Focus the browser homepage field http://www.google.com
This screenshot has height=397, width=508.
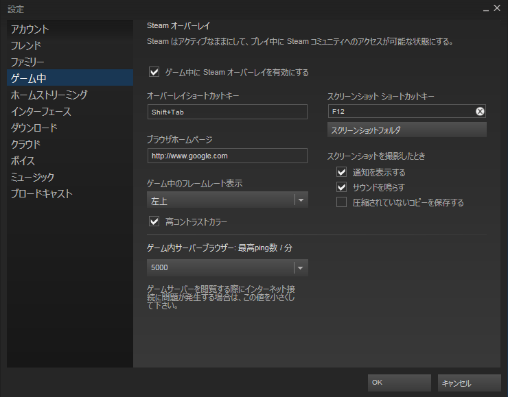click(227, 156)
